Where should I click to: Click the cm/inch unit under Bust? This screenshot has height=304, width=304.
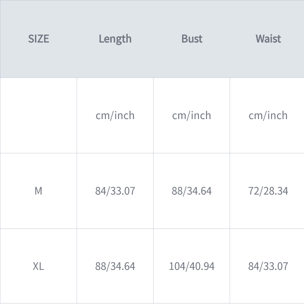point(192,115)
